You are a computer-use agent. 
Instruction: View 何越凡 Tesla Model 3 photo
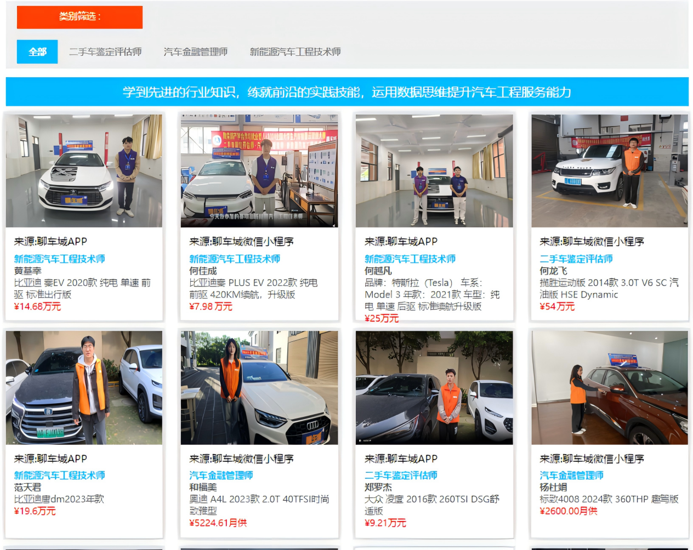(434, 171)
